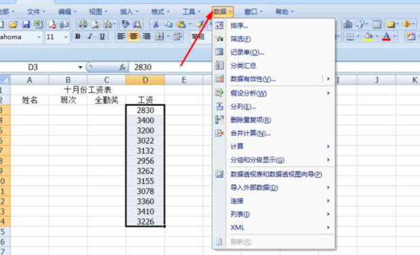This screenshot has height=255, width=420.
Task: Click the shapes icon in the toolbar
Action: click(x=360, y=24)
